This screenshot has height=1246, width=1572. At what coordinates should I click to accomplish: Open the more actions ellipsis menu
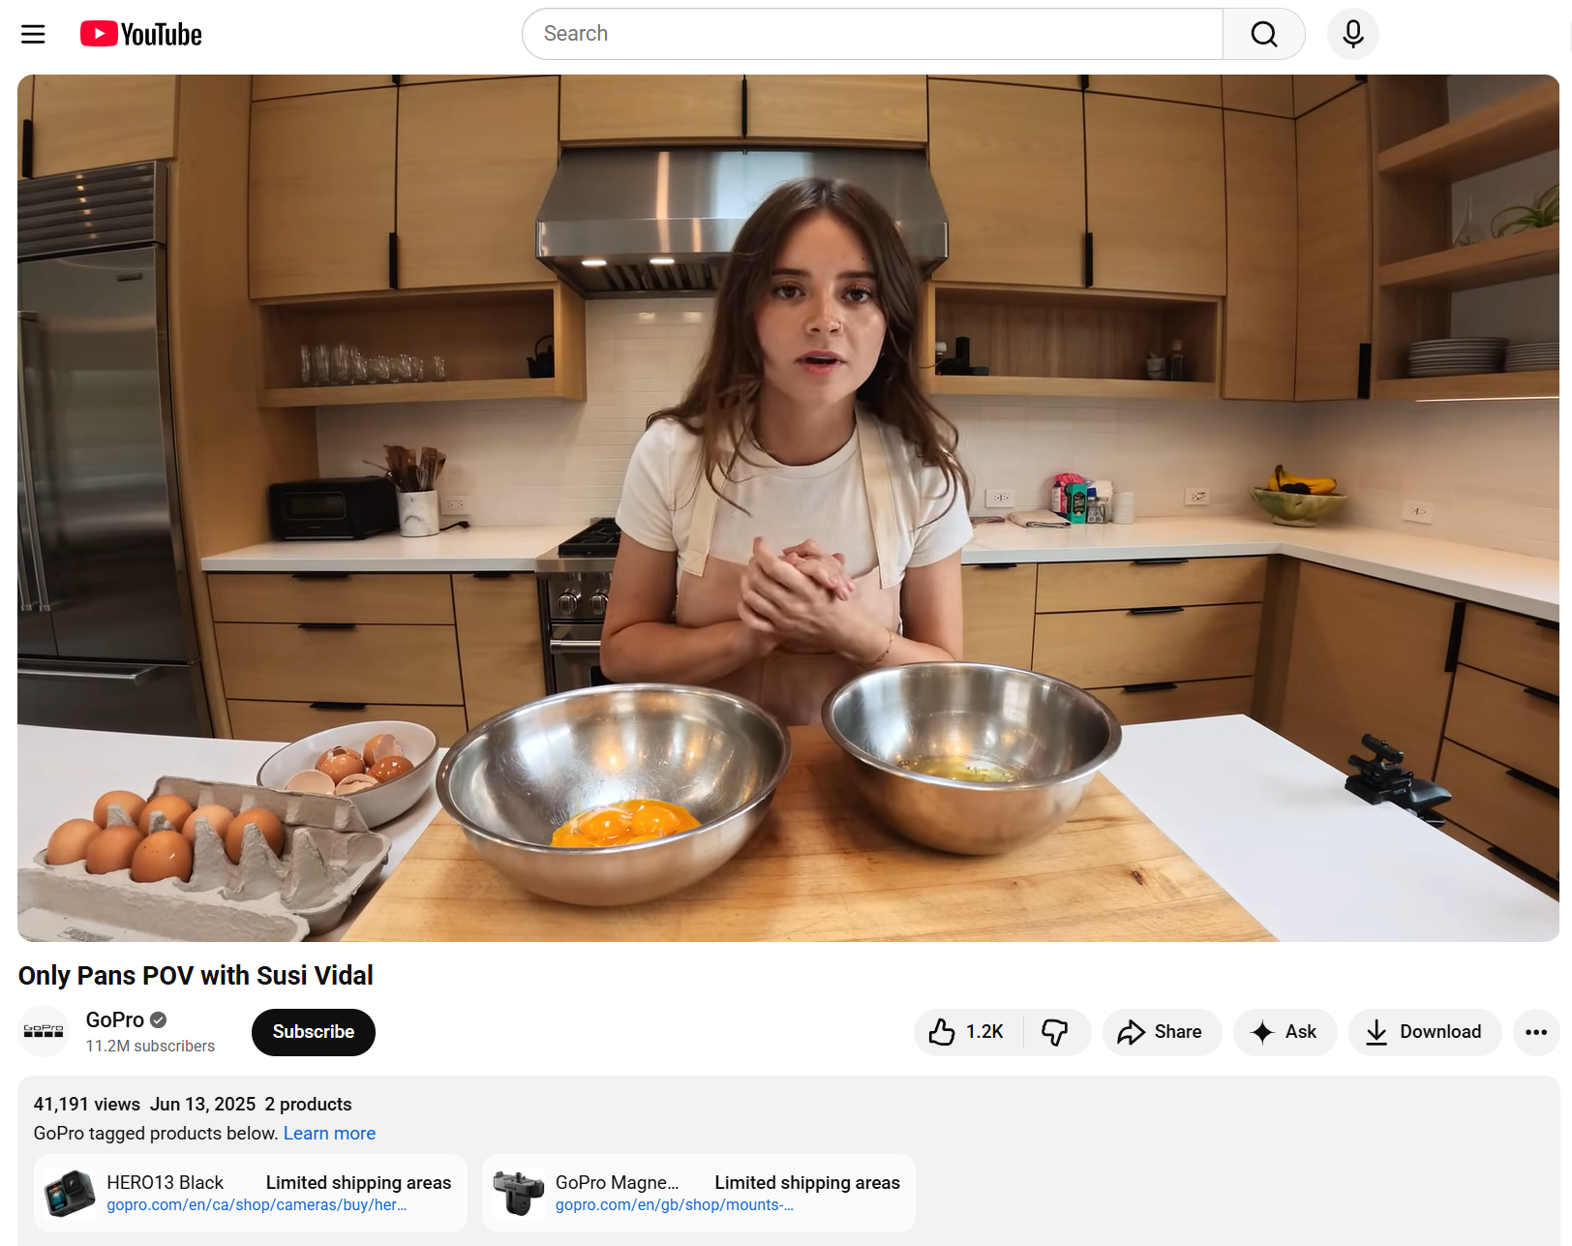[1535, 1032]
